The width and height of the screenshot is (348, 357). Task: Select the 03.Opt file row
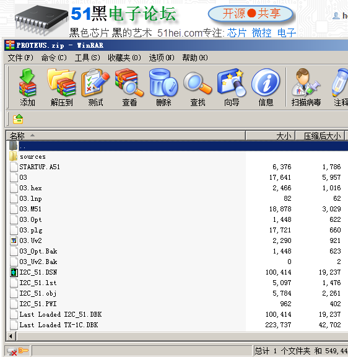pos(176,219)
